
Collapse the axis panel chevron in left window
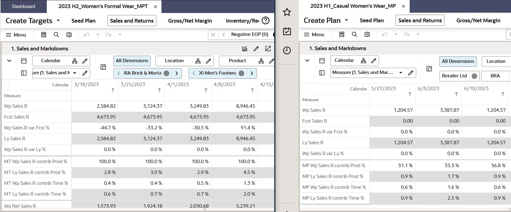click(x=9, y=61)
